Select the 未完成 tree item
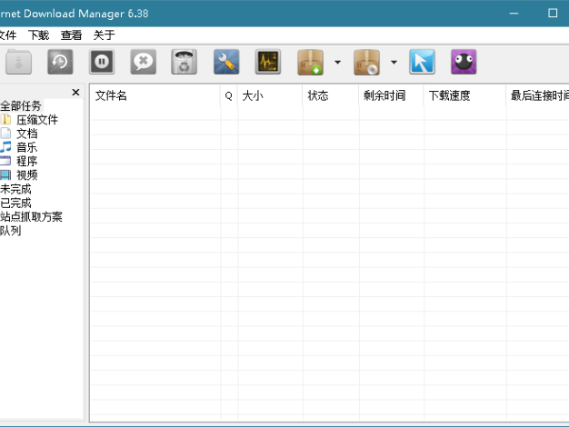The image size is (569, 427). coord(15,189)
